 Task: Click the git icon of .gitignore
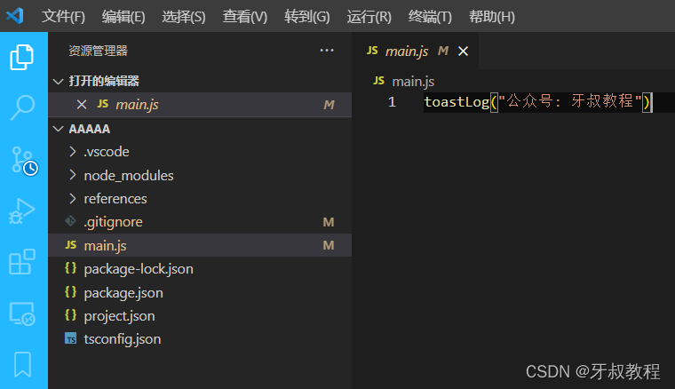pyautogui.click(x=70, y=221)
